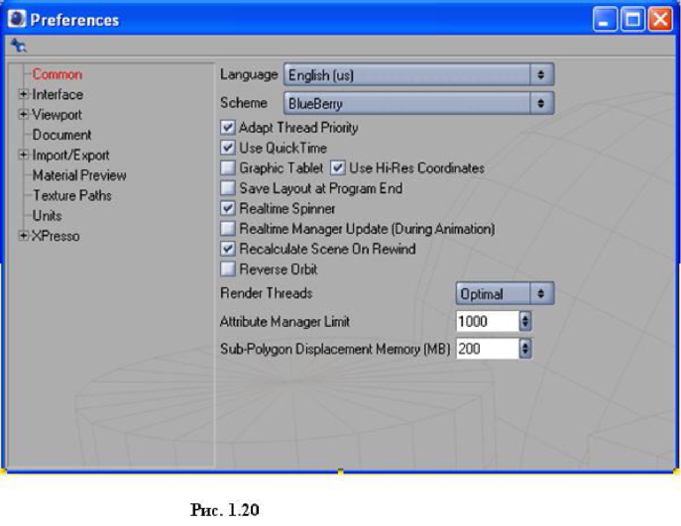This screenshot has width=681, height=526.
Task: Expand the Viewport tree node
Action: (24, 114)
